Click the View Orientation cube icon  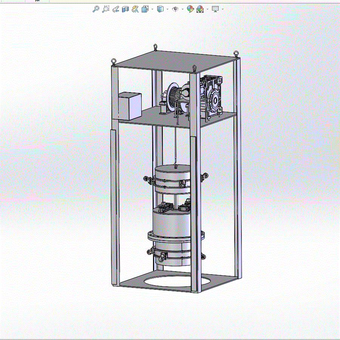pyautogui.click(x=145, y=9)
